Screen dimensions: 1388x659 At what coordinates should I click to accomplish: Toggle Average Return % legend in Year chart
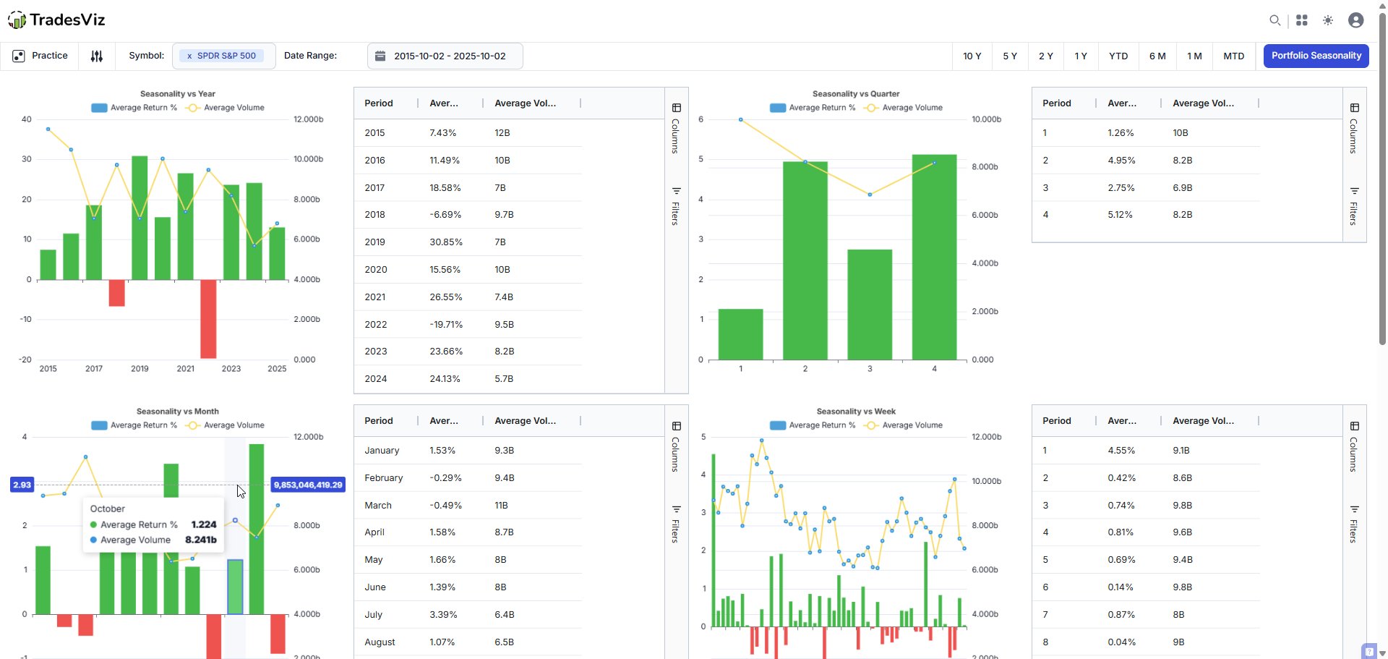click(x=134, y=108)
